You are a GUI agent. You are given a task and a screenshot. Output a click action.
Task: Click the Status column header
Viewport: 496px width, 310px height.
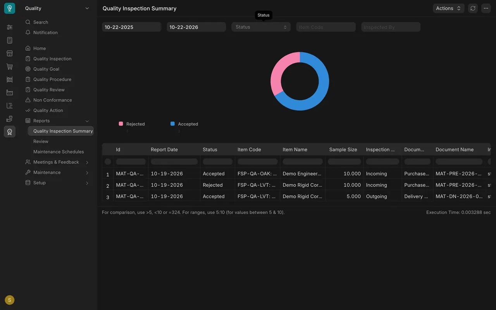pos(210,150)
